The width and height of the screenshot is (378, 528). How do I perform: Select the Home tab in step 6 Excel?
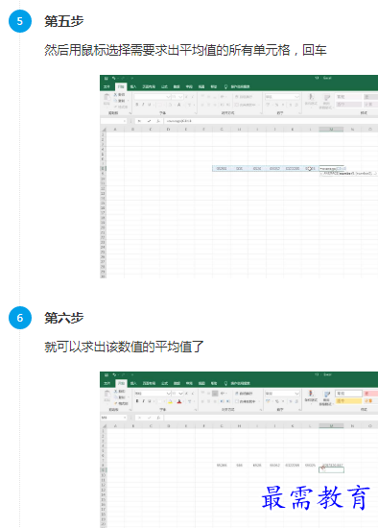click(x=121, y=383)
